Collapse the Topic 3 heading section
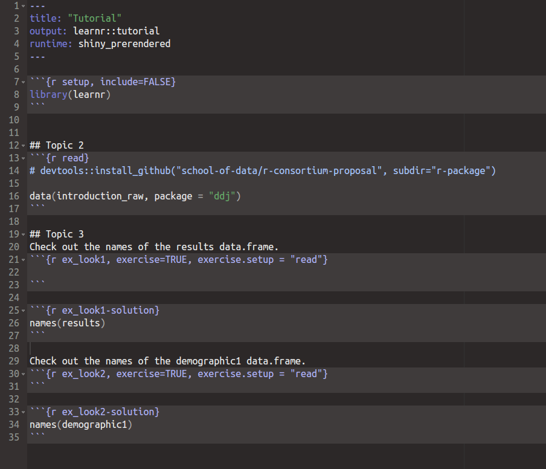 tap(22, 234)
